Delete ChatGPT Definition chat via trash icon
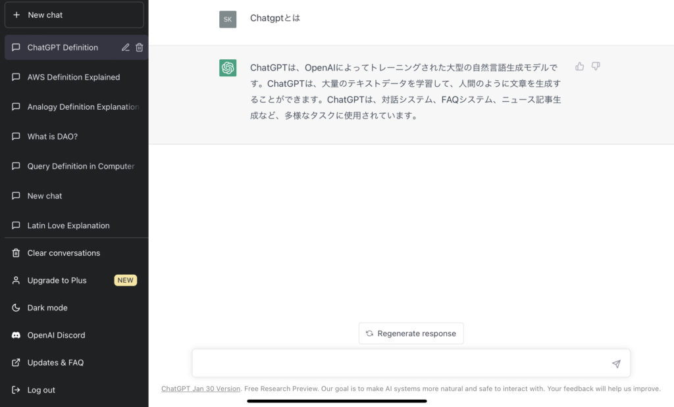 pos(140,47)
